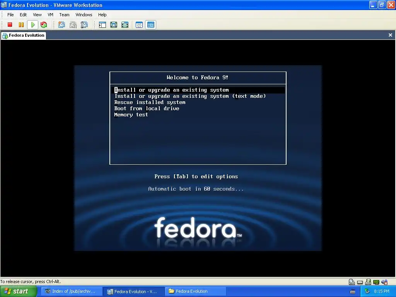396x297 pixels.
Task: Open the Snapshot Manager wrench-clock icon
Action: pos(84,25)
